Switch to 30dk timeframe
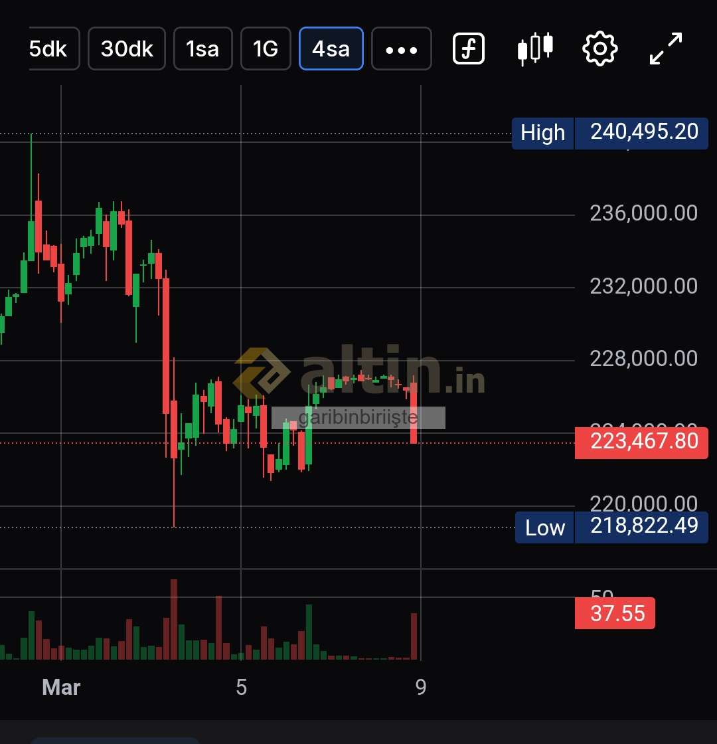Viewport: 717px width, 744px height. [x=127, y=48]
